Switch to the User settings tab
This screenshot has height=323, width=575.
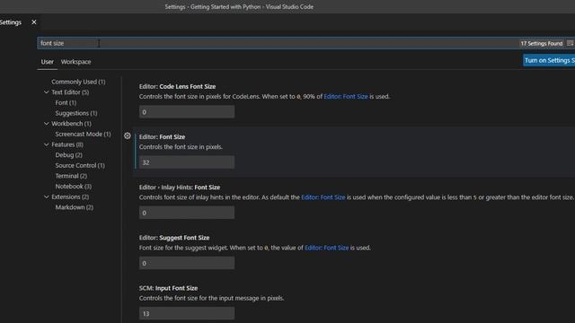click(x=48, y=62)
